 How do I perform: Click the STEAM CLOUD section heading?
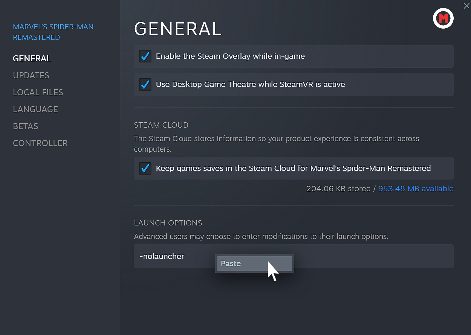pos(161,125)
